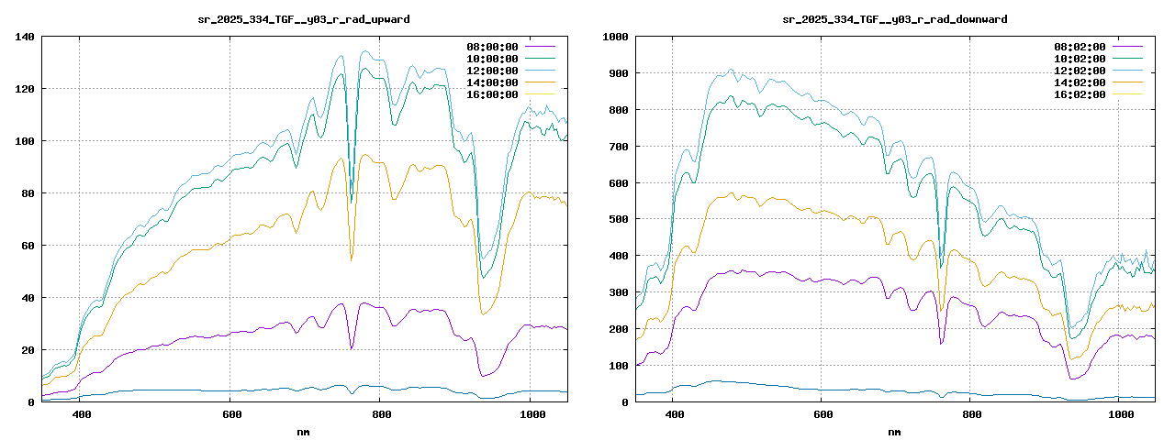Viewport: 1175px width, 440px height.
Task: Click the nm axis label under upward plot
Action: coord(304,431)
